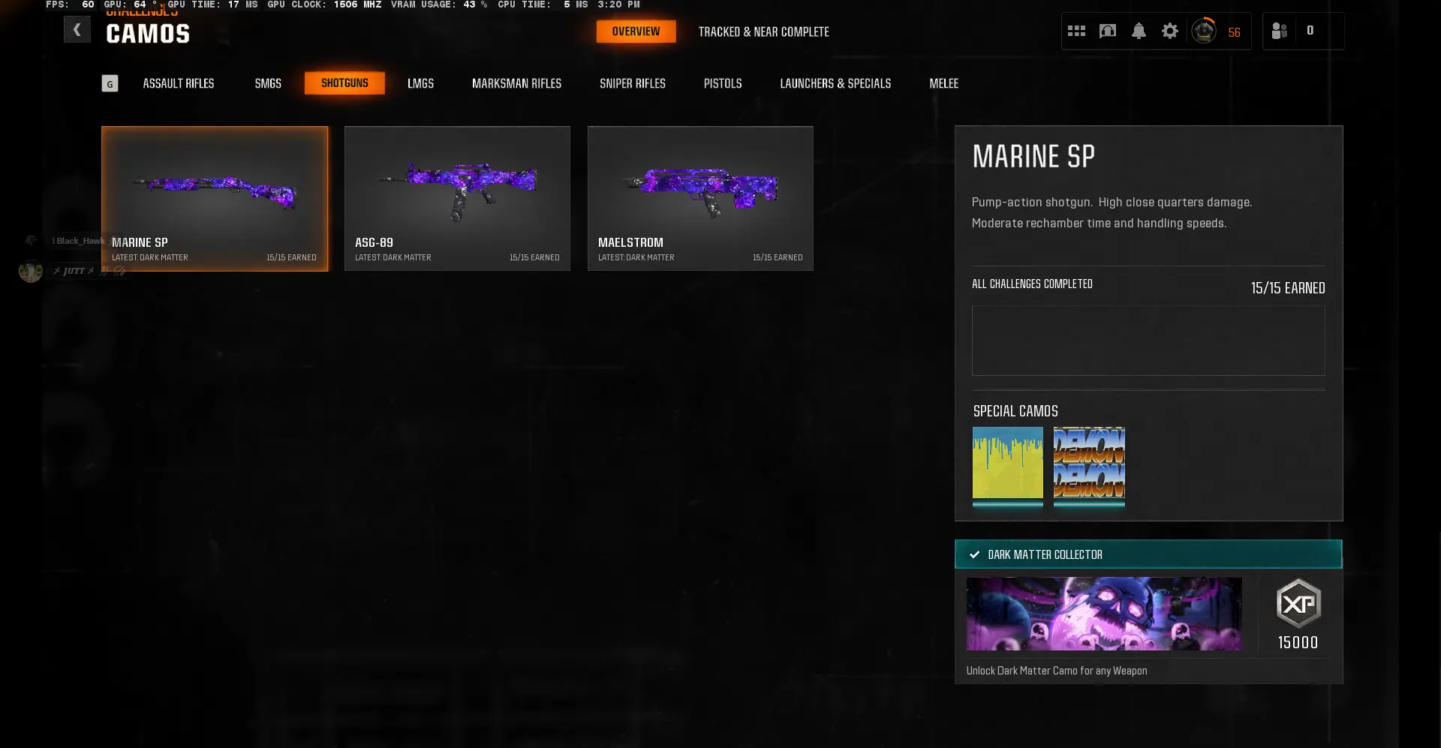
Task: Click 15/15 Earned in the details panel
Action: (1288, 288)
